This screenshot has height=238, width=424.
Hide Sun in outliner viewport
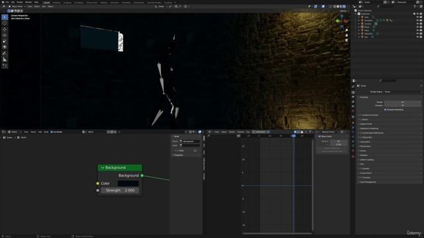pos(417,37)
